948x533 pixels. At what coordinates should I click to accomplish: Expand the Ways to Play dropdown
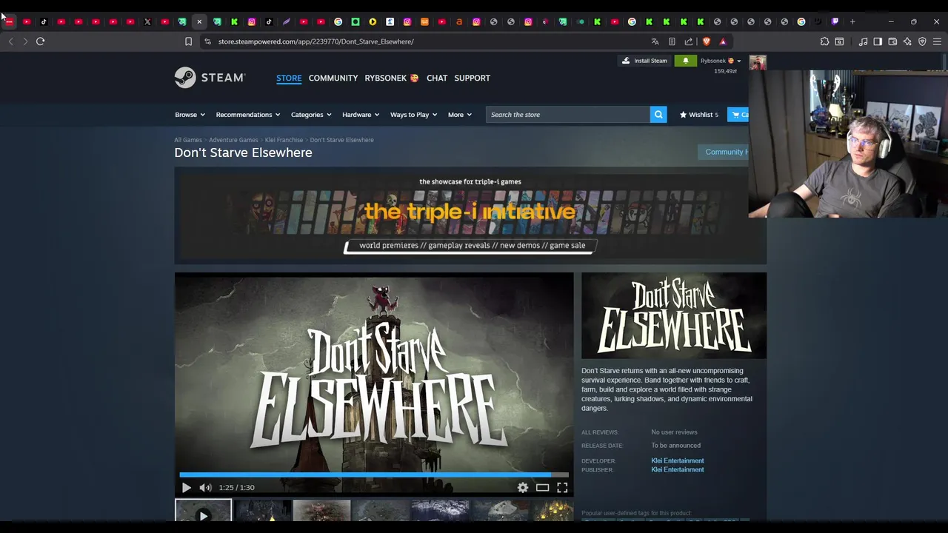[x=413, y=115]
